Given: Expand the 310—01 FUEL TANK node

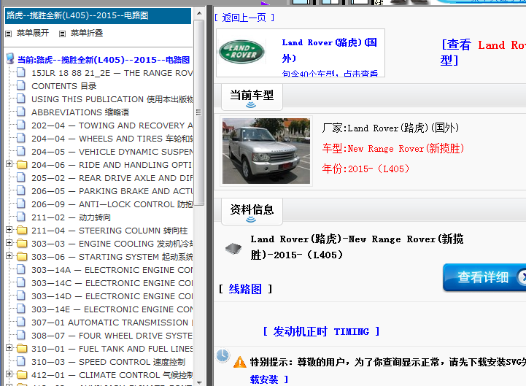Looking at the screenshot, I should point(9,348).
